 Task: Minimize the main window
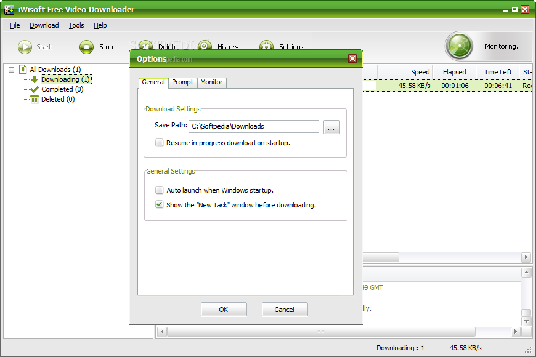pyautogui.click(x=506, y=10)
